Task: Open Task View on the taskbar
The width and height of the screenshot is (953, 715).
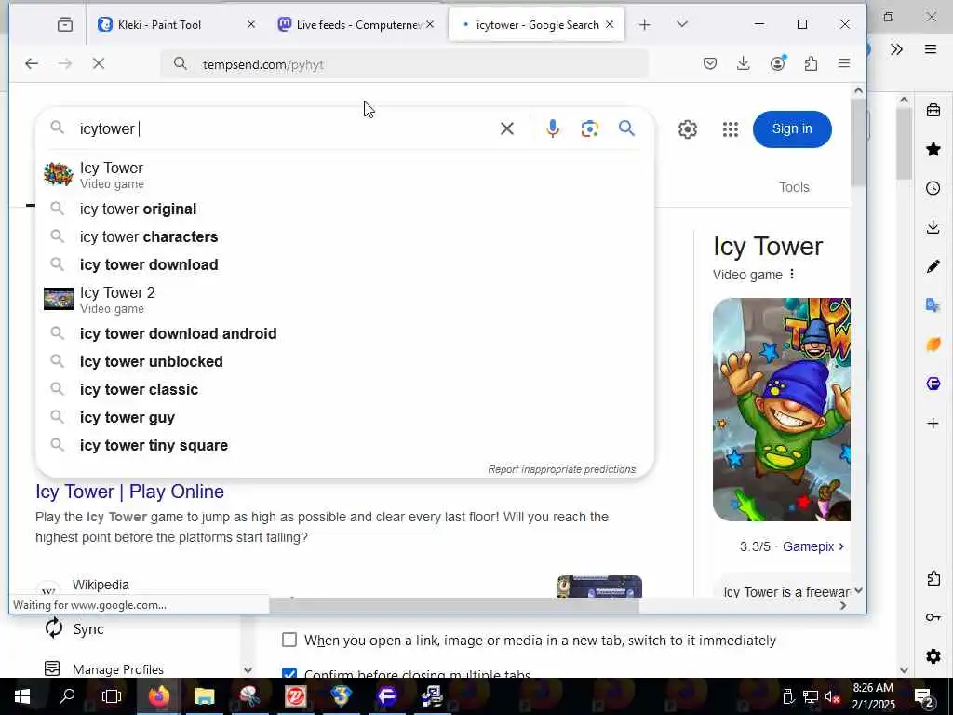Action: (112, 696)
